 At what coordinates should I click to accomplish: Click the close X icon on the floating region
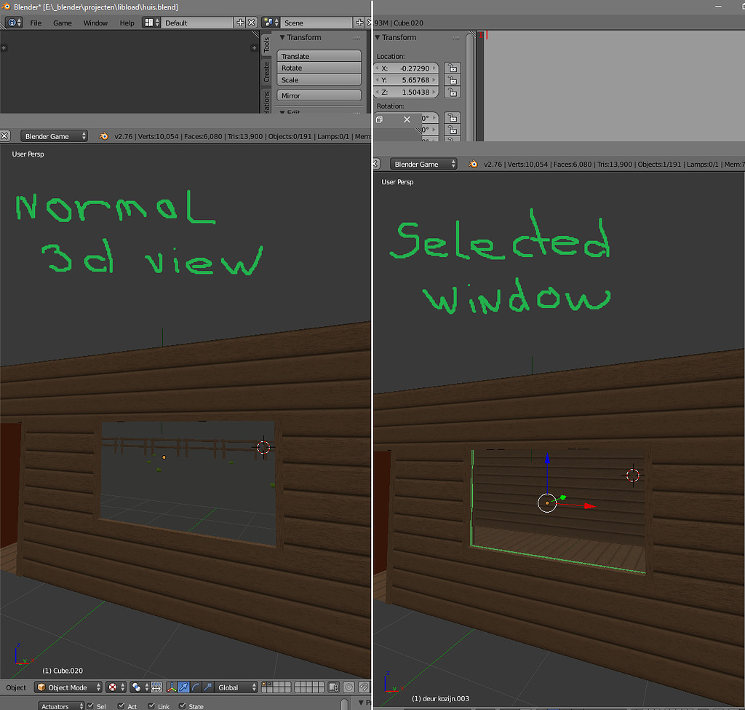(407, 120)
